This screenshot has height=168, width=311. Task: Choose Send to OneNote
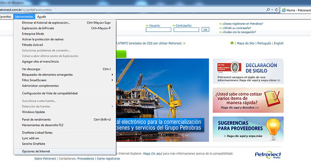point(64,144)
